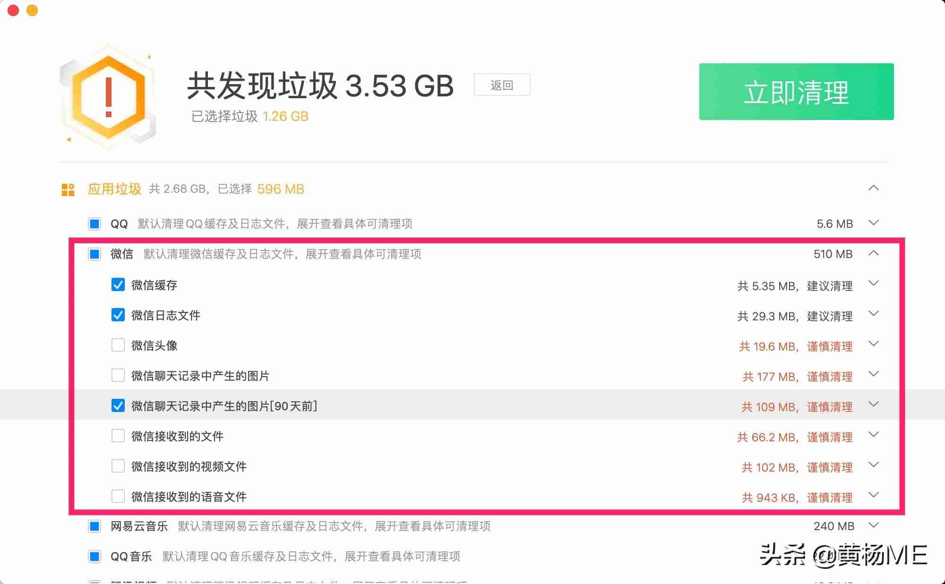Toggle the QQ checkbox
This screenshot has height=584, width=945.
click(x=94, y=223)
